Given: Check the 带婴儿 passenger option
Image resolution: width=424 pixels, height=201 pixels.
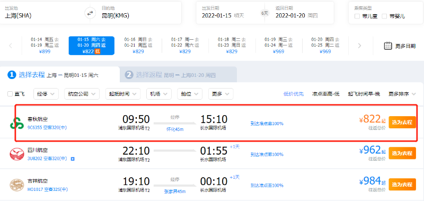Looking at the screenshot, I should point(385,16).
